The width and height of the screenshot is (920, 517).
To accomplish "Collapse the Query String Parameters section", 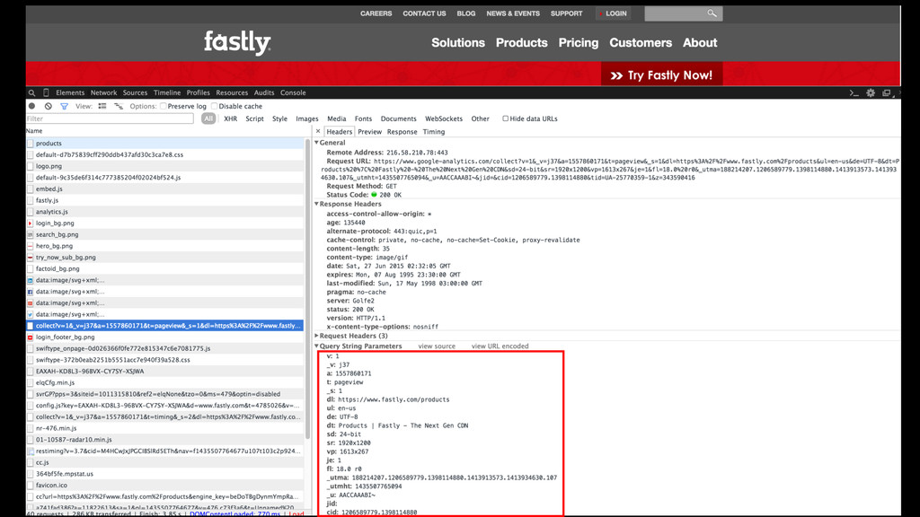I will pyautogui.click(x=317, y=346).
